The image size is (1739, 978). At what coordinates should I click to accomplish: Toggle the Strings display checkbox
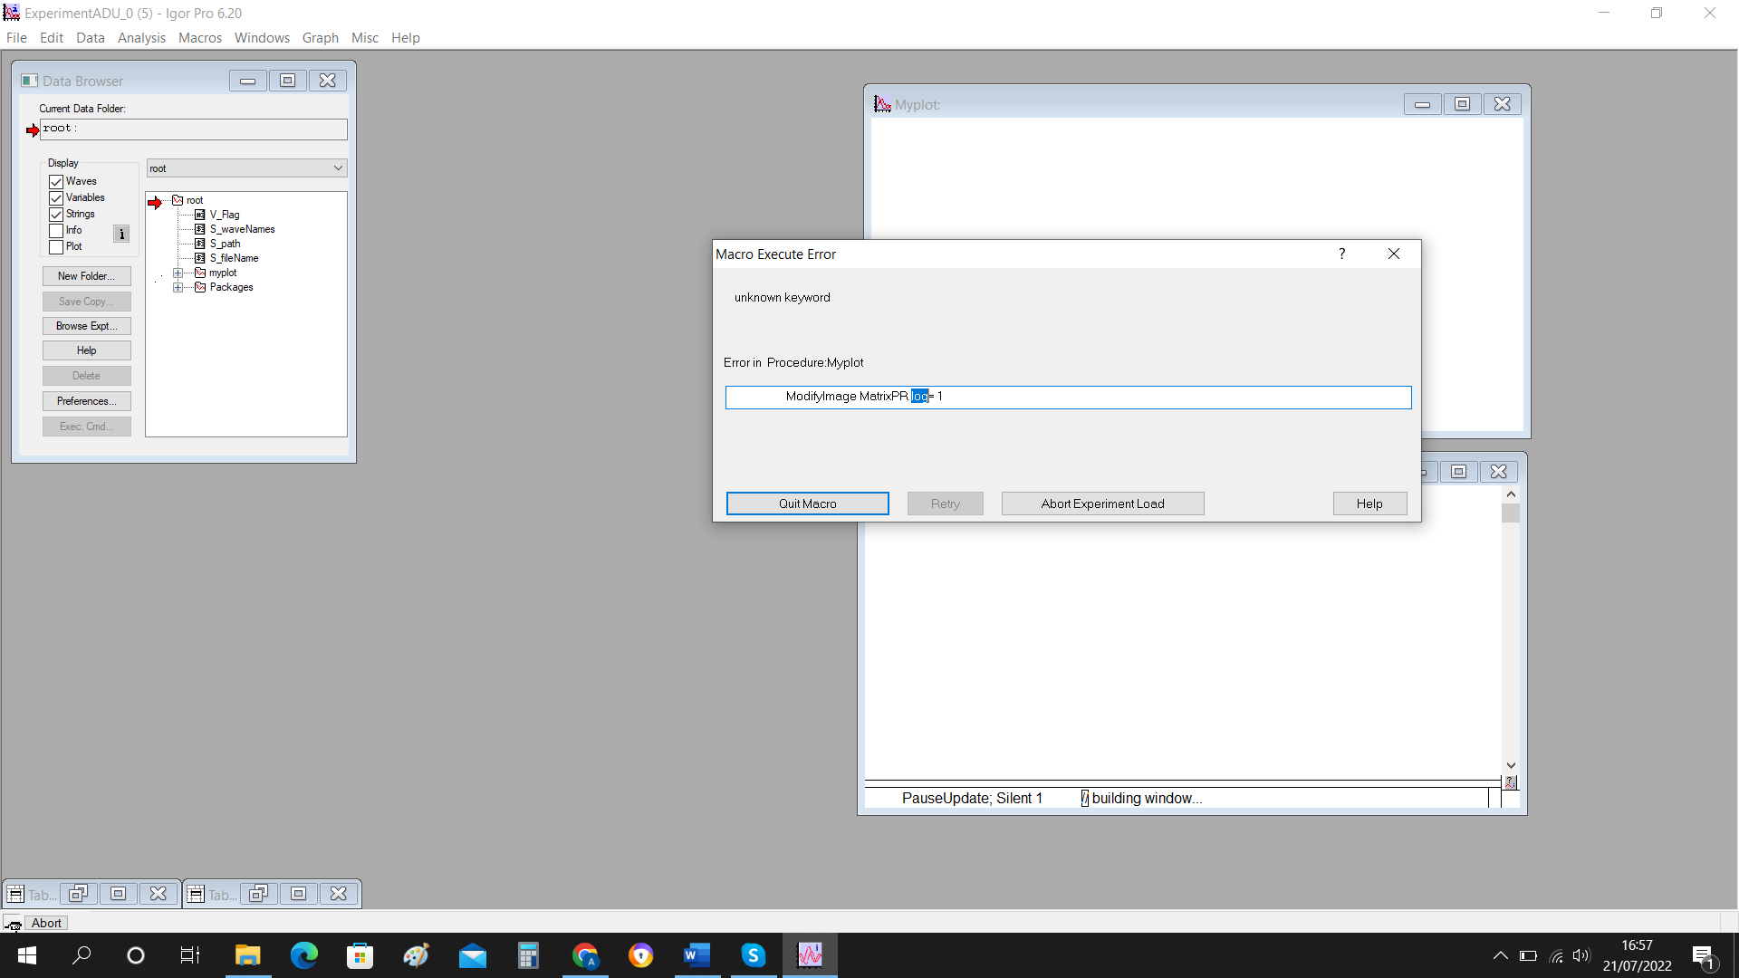56,215
